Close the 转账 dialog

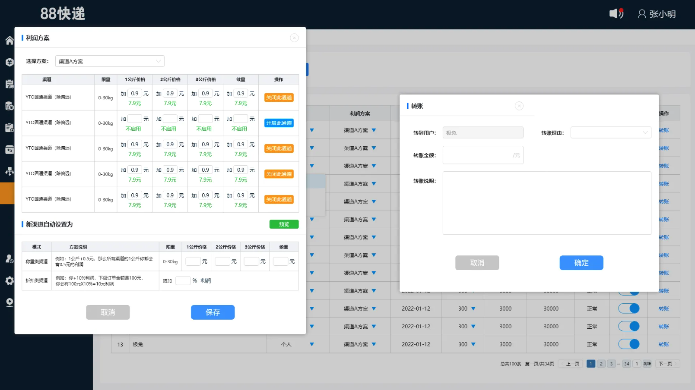519,106
